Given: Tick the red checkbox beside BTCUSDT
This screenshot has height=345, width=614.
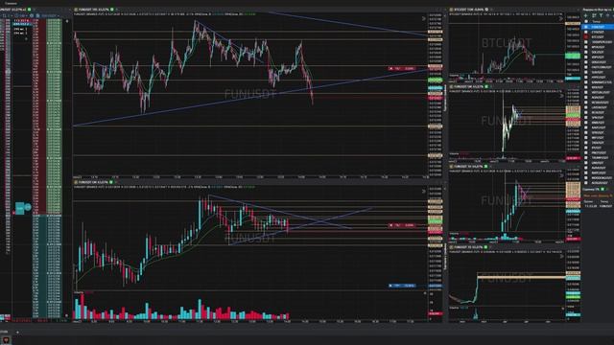Looking at the screenshot, I should click(x=586, y=37).
